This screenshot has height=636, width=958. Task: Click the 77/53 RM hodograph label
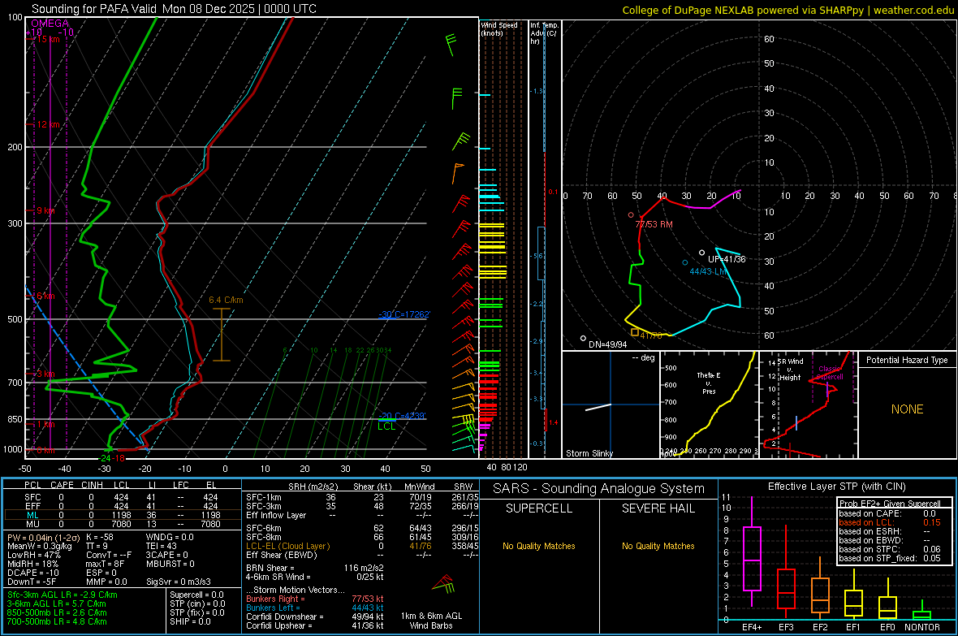click(x=654, y=224)
